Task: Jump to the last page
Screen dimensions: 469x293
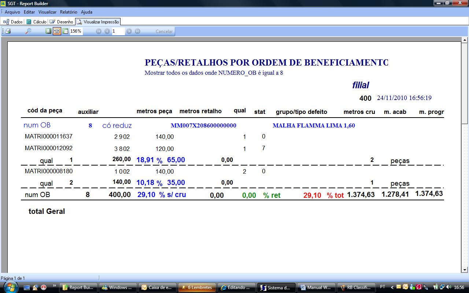Action: (137, 31)
